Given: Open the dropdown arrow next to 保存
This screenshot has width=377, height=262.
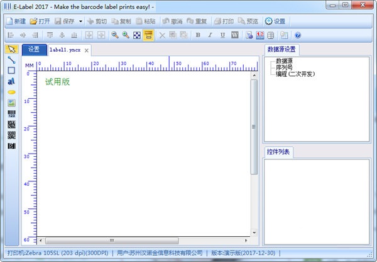Looking at the screenshot, I should [x=80, y=21].
